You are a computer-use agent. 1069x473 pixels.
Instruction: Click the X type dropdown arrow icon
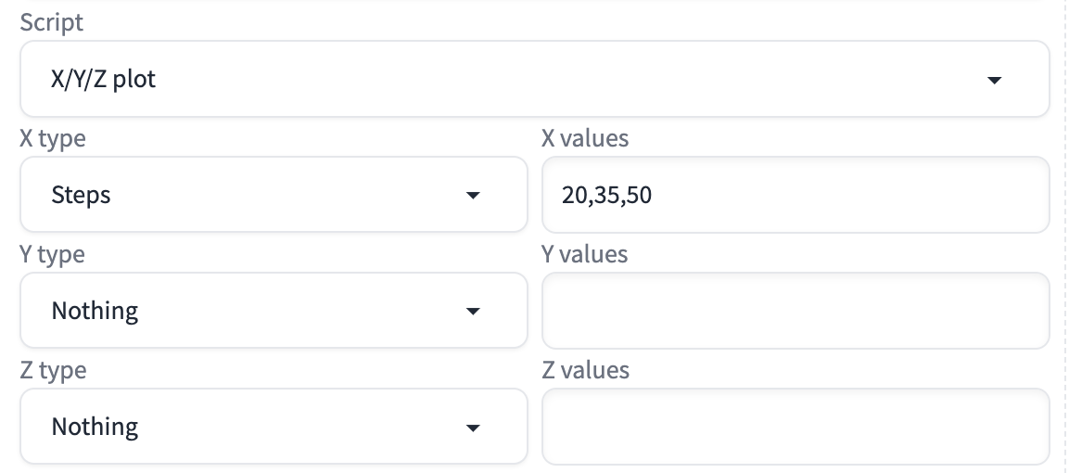[x=473, y=196]
